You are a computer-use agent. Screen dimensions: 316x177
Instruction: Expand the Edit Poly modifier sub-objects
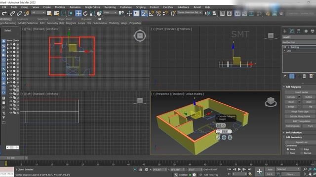point(288,47)
